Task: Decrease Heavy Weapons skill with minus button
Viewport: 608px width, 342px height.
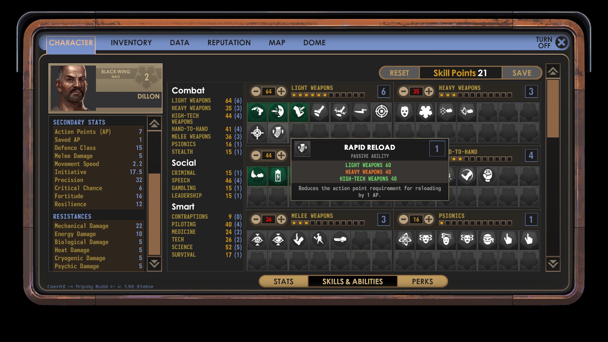Action: tap(403, 92)
